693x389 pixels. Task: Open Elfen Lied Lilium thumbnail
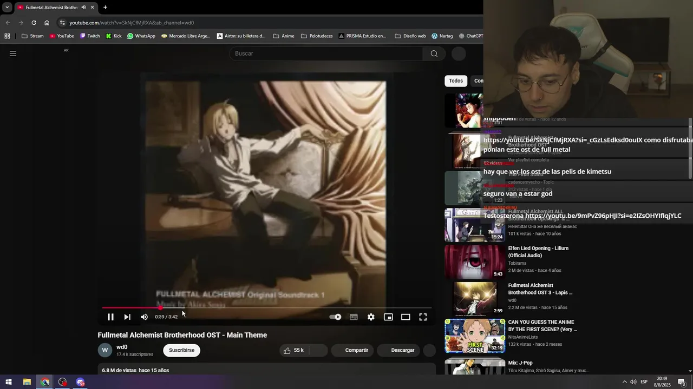[x=475, y=262]
